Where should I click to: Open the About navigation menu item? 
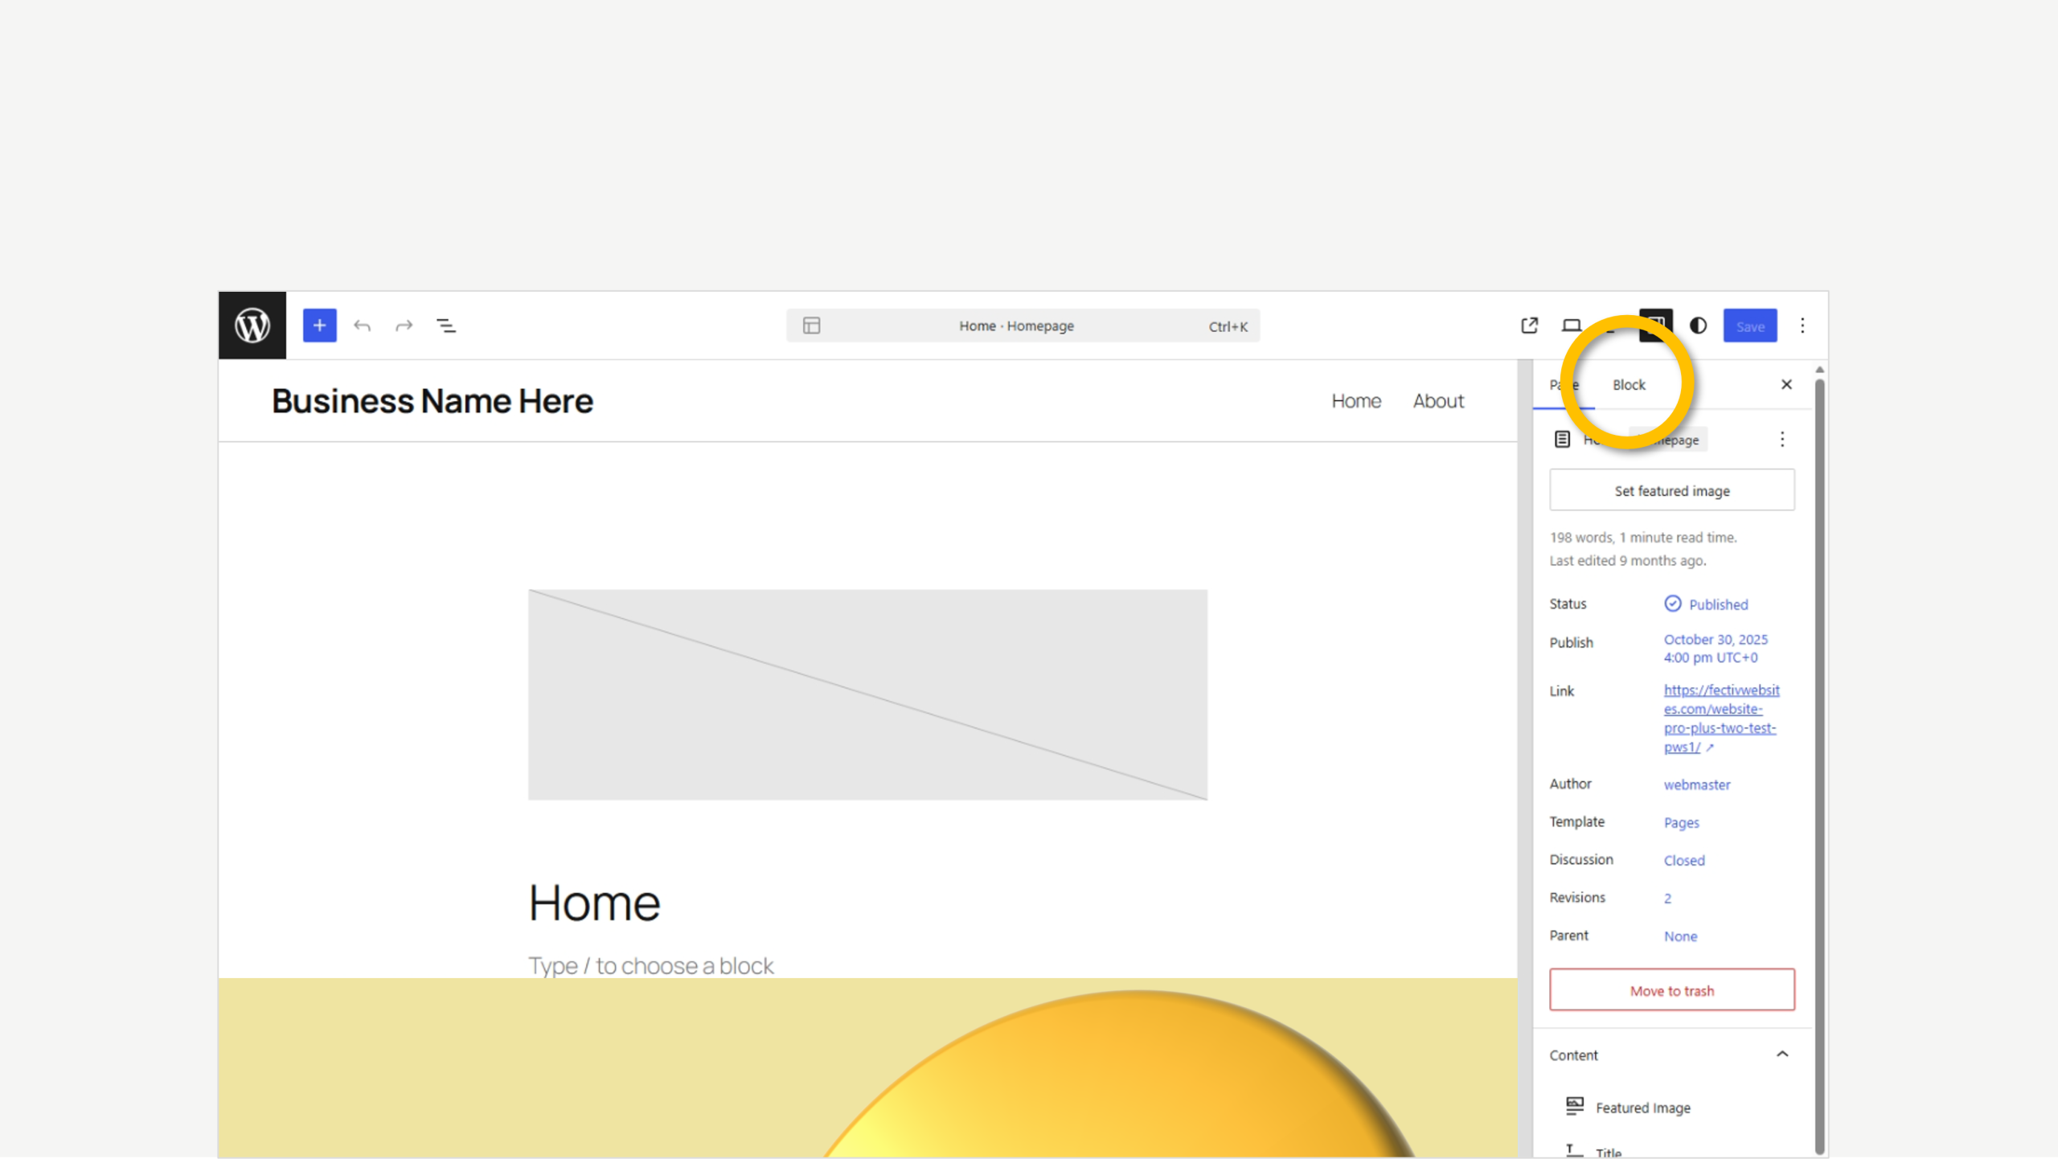[1438, 401]
